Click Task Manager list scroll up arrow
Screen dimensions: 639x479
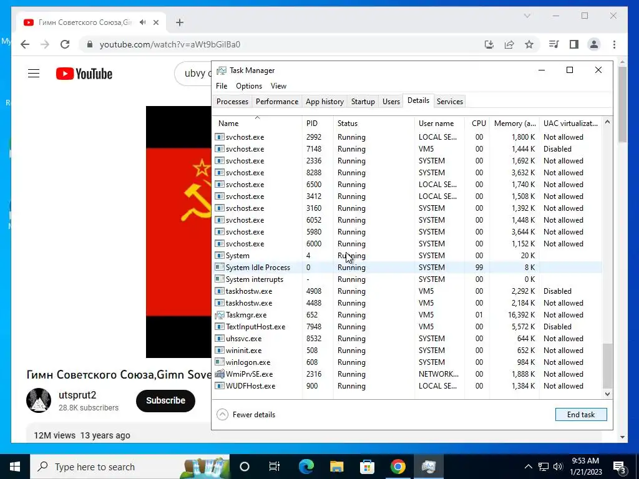tap(607, 122)
